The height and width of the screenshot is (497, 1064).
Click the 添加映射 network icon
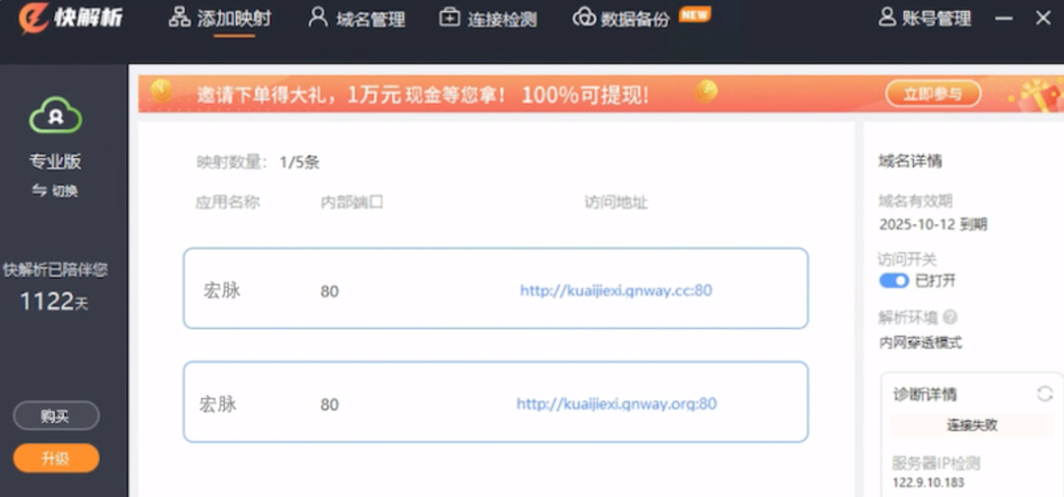tap(179, 17)
